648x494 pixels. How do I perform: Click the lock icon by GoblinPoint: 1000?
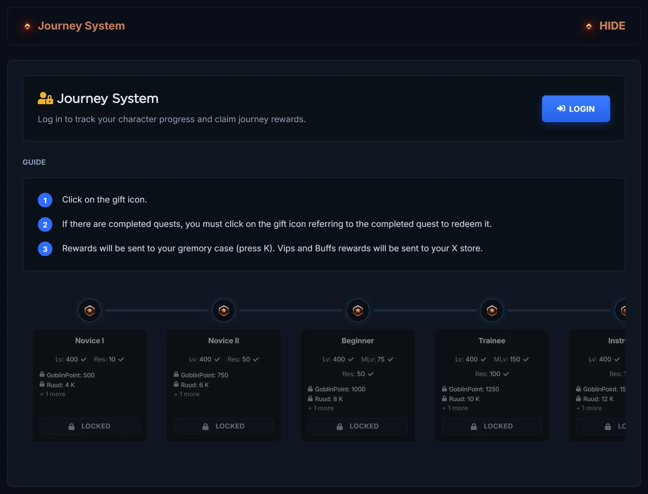[x=311, y=389]
